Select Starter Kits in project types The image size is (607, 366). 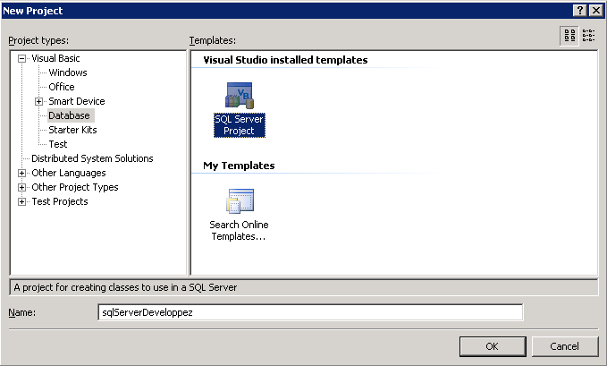pyautogui.click(x=72, y=130)
